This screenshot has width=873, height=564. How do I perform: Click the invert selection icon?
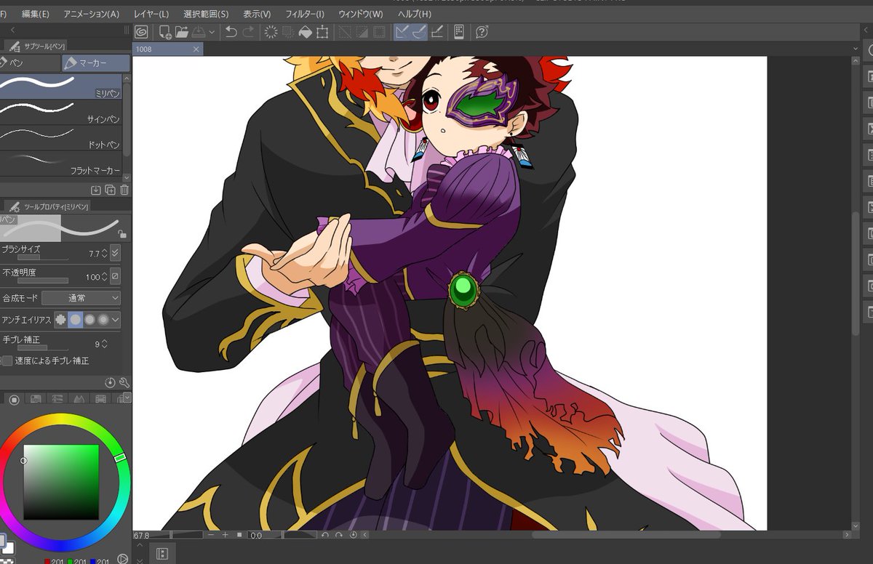coord(362,32)
